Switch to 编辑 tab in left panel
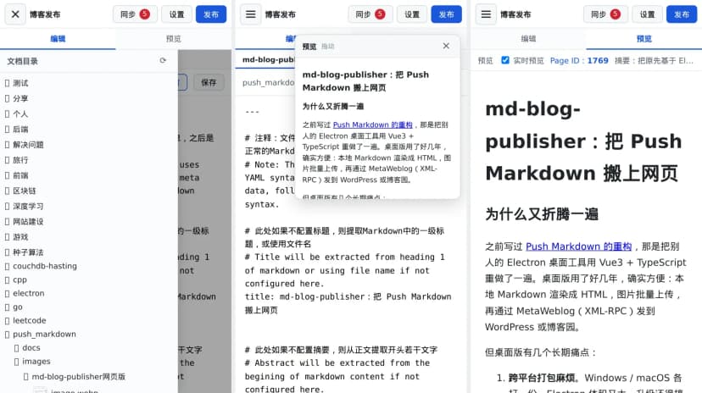 pos(58,39)
